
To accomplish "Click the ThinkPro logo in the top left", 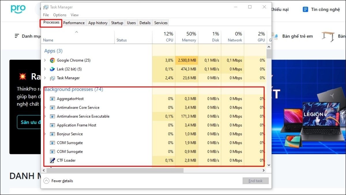I will point(17,9).
